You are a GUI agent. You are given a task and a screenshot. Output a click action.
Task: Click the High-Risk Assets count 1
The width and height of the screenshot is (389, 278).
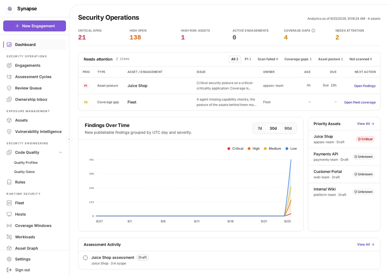click(183, 38)
